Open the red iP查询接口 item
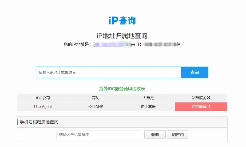Image resolution: width=246 pixels, height=147 pixels. [x=201, y=107]
